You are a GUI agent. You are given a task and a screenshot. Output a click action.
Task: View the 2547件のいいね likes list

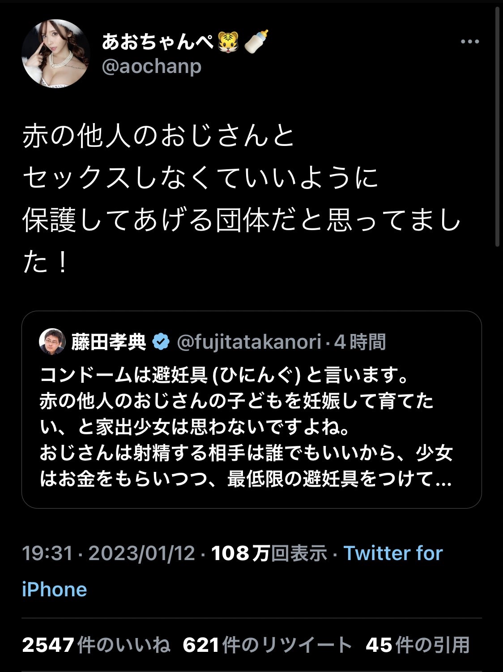(x=96, y=645)
